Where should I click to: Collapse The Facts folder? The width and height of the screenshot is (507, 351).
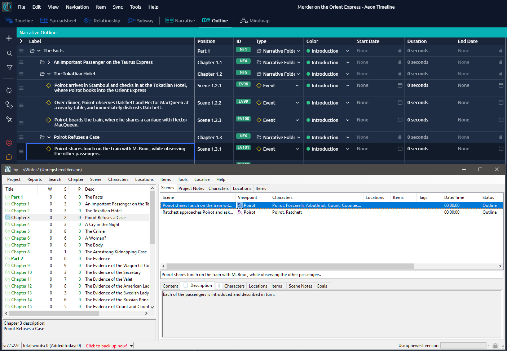pyautogui.click(x=39, y=51)
